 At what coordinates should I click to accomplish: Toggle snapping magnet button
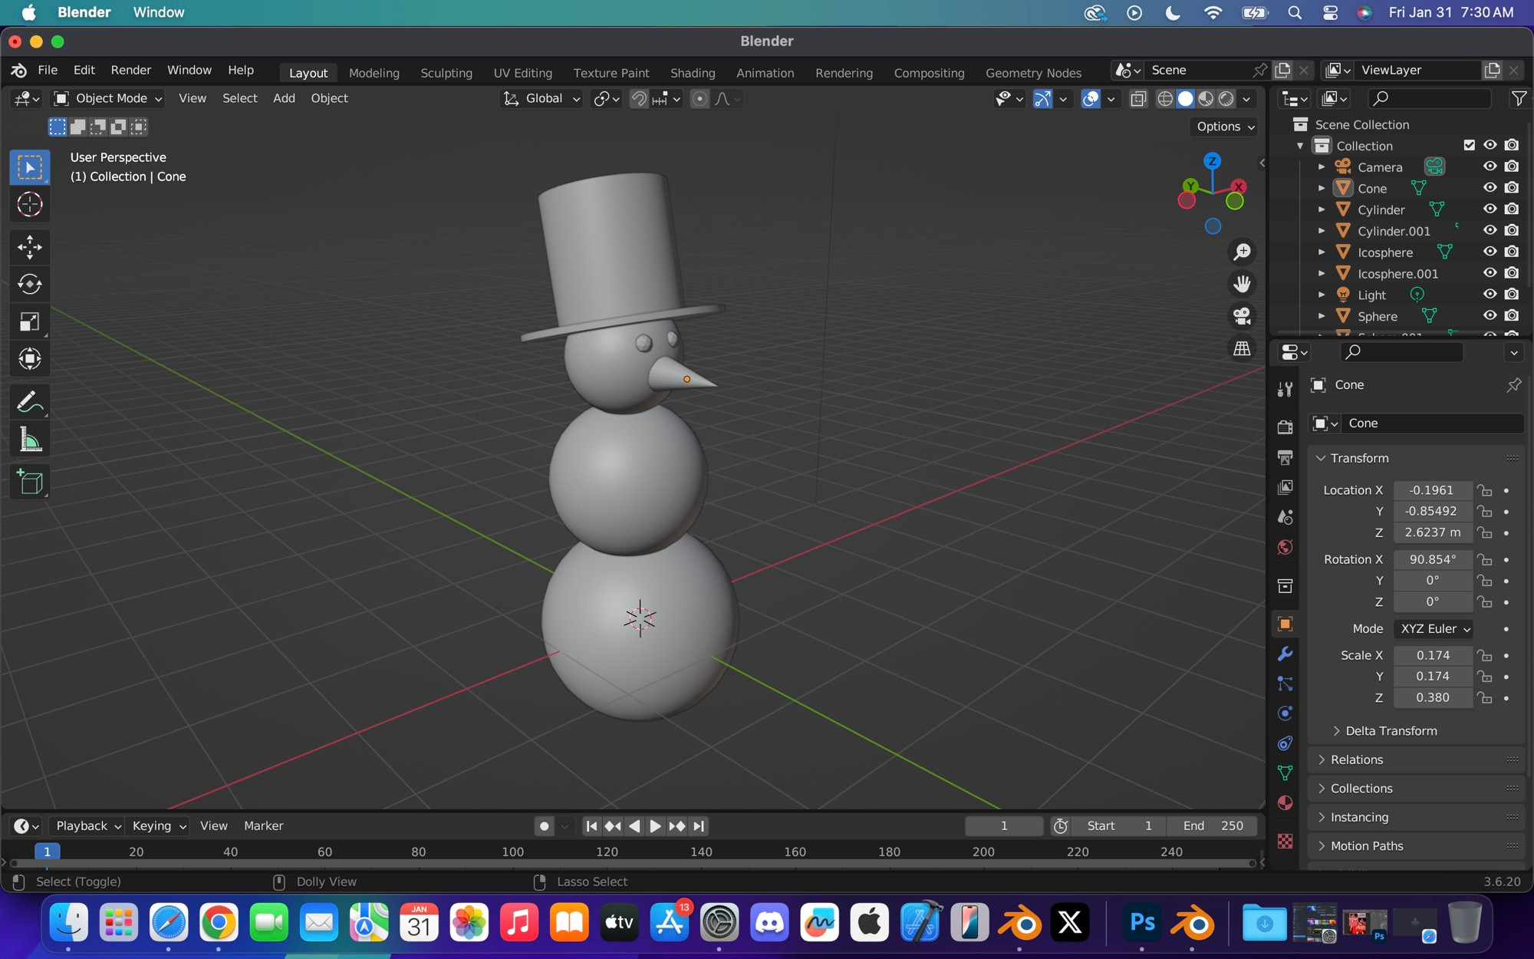coord(638,98)
